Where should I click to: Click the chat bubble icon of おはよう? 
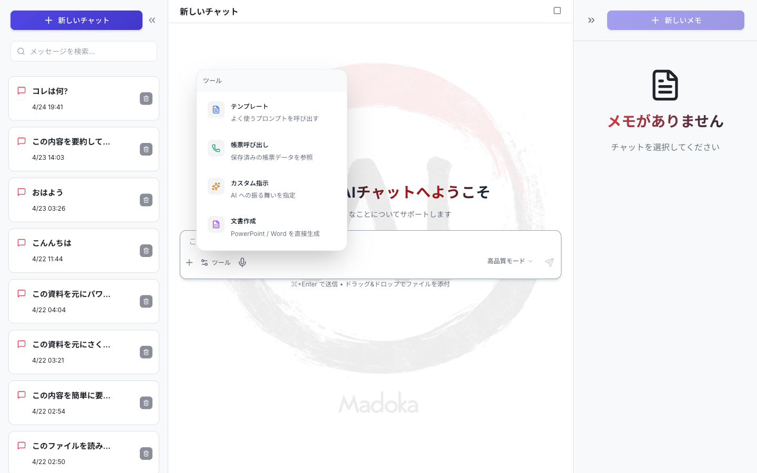(x=22, y=192)
